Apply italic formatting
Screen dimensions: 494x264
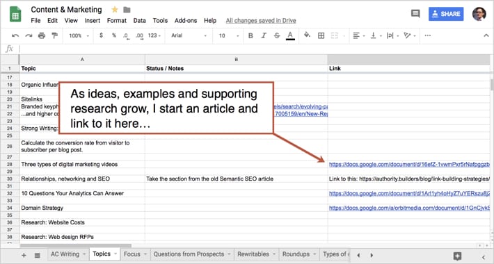point(264,35)
